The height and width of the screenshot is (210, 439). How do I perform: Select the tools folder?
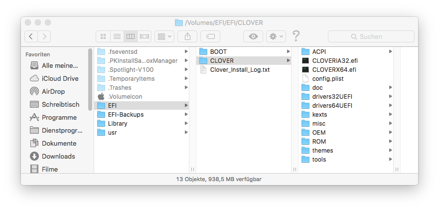(x=346, y=159)
